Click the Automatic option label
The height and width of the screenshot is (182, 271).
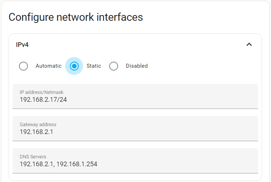click(48, 66)
